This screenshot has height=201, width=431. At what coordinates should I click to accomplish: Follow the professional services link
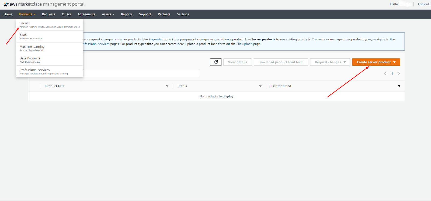(96, 44)
